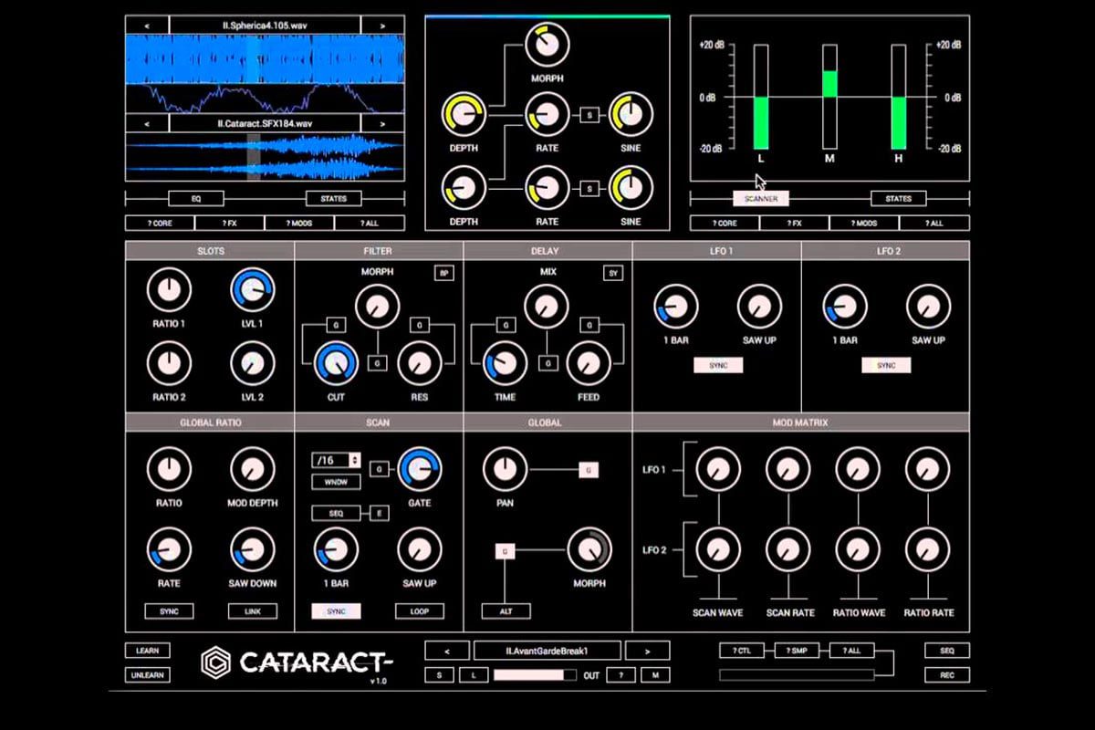Click the TIME knob in DELAY
This screenshot has width=1095, height=730.
point(506,365)
